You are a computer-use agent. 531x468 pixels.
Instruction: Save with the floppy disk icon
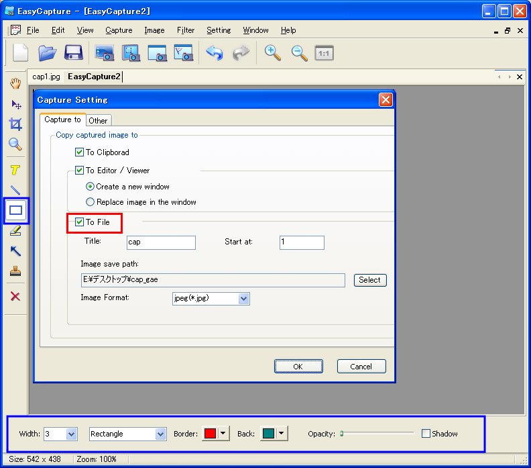tap(74, 53)
